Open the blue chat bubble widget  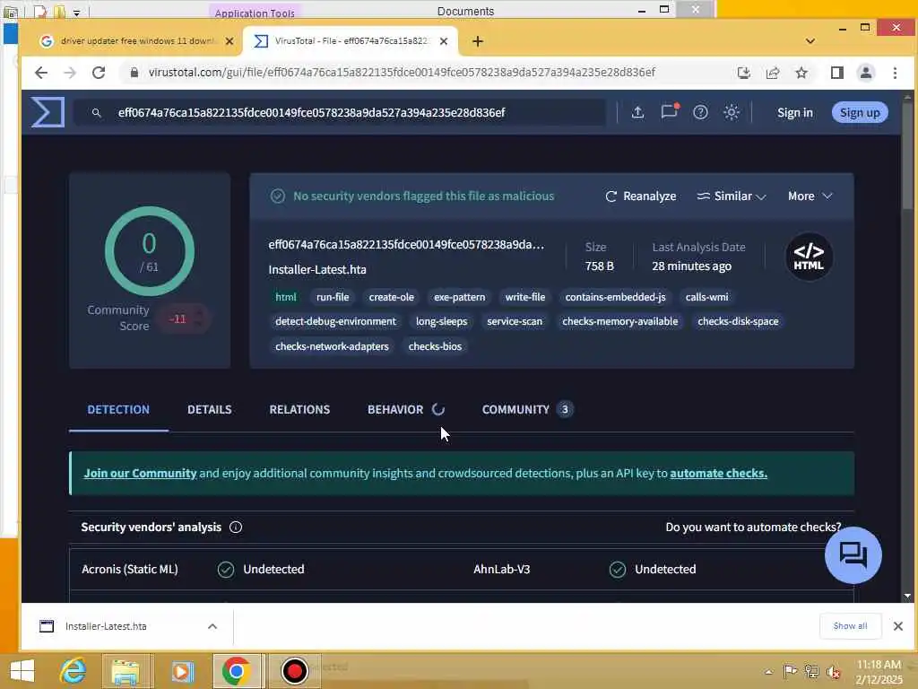(853, 554)
